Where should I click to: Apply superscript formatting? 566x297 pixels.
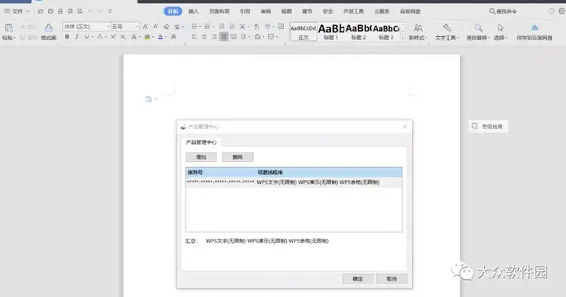[x=113, y=37]
